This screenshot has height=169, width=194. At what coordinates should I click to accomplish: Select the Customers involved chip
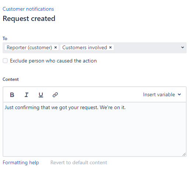[85, 47]
